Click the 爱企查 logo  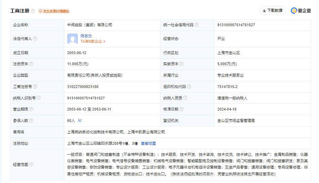(301, 10)
